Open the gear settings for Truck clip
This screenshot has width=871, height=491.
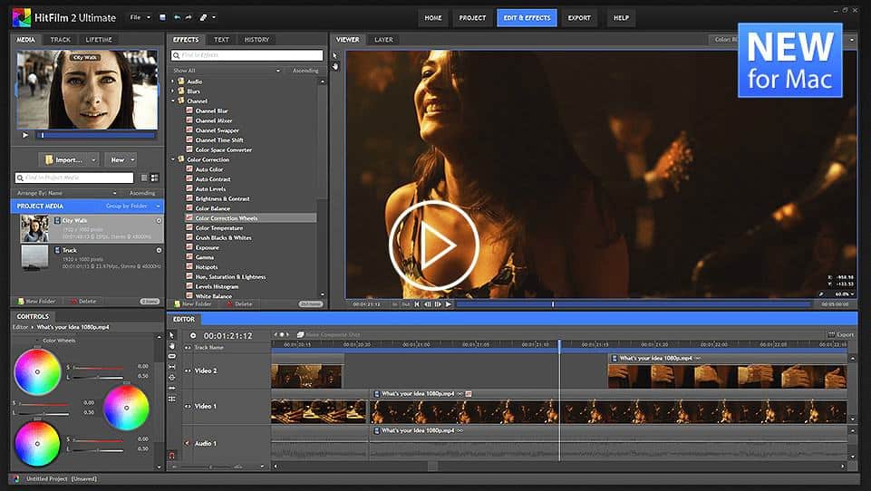159,251
